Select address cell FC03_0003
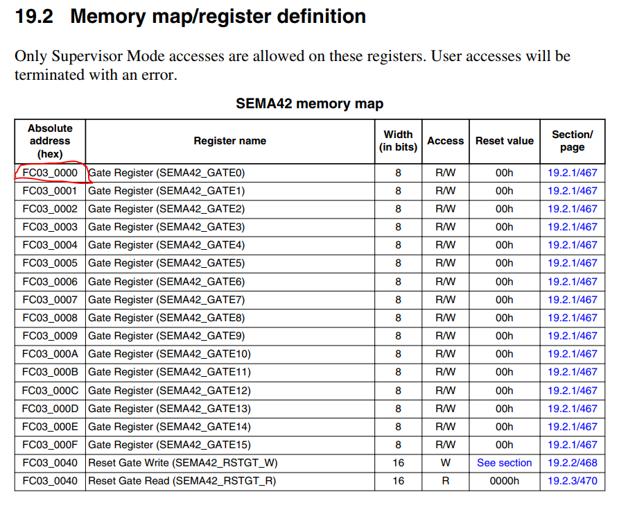The image size is (635, 510). [50, 227]
